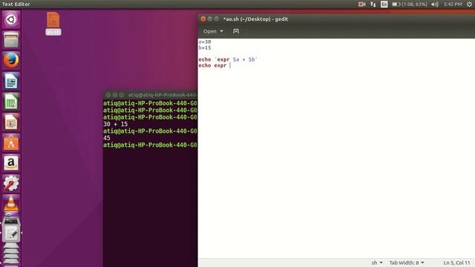Open Firefox web browser from the dock
This screenshot has height=267, width=475.
tap(11, 60)
